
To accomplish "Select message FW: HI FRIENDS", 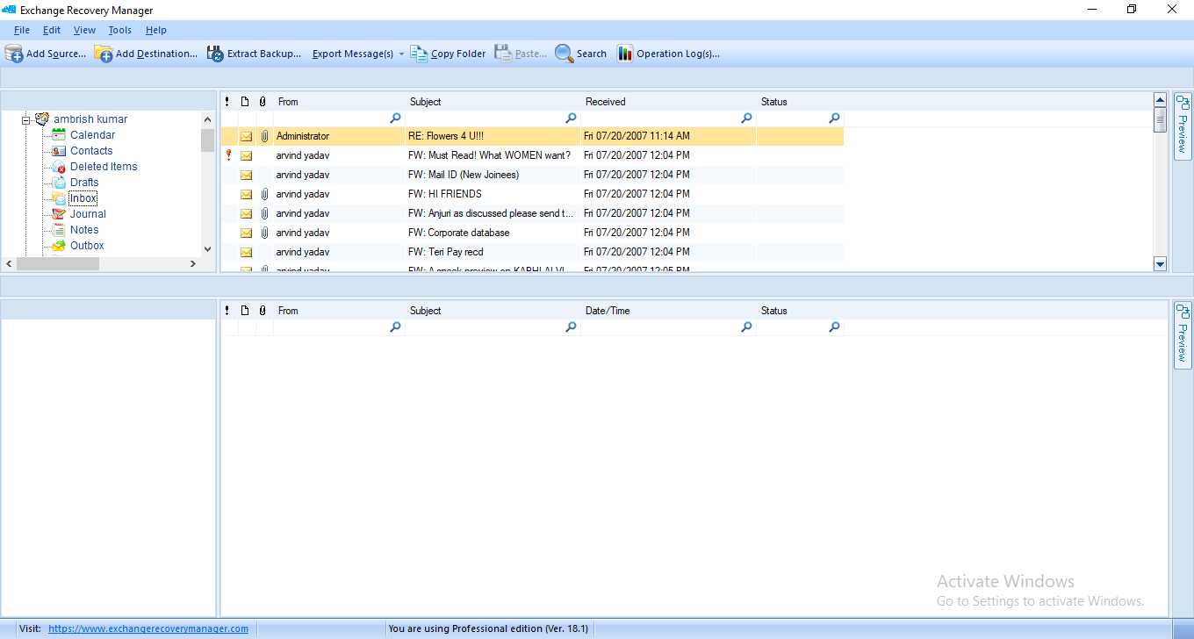I will click(x=532, y=194).
